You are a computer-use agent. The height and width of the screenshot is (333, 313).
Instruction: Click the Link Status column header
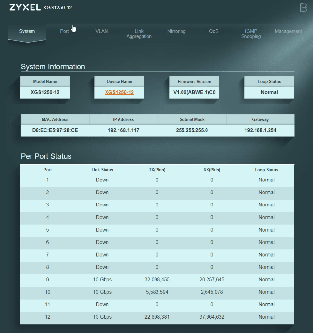tap(102, 170)
